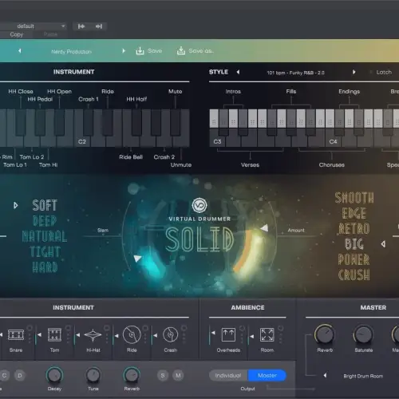The height and width of the screenshot is (399, 399).
Task: Select the Room ambience icon
Action: [x=267, y=334]
